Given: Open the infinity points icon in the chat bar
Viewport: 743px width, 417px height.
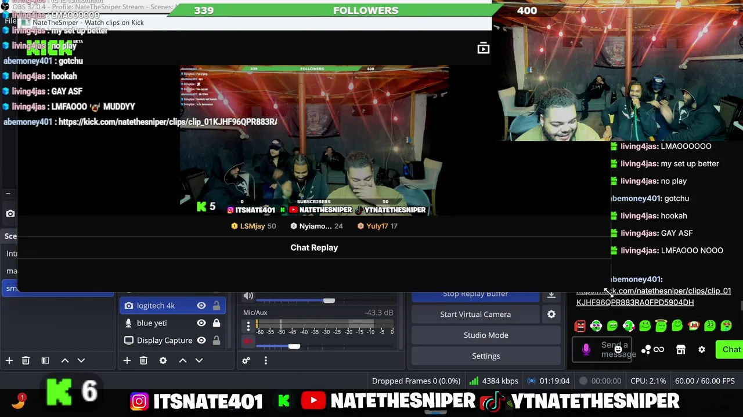Looking at the screenshot, I should click(659, 349).
